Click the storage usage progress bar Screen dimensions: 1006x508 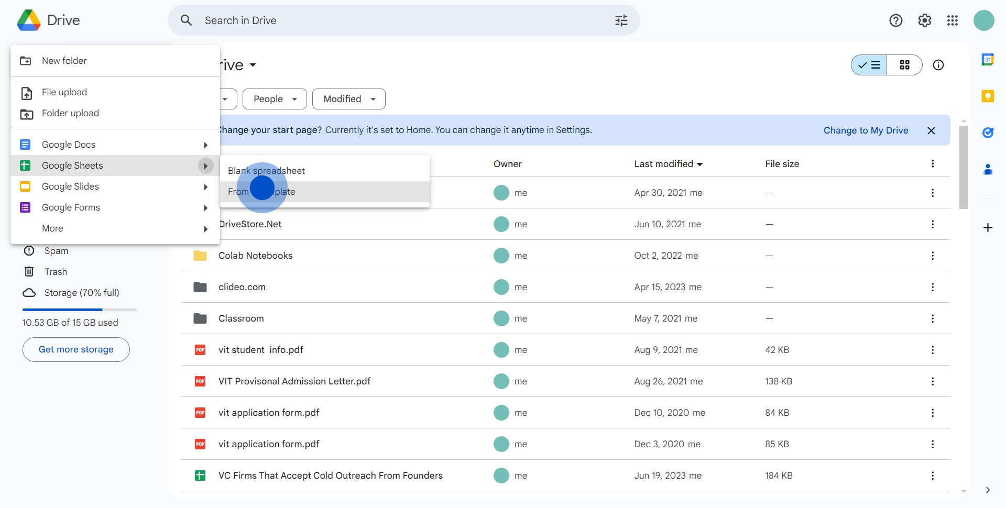pyautogui.click(x=80, y=310)
